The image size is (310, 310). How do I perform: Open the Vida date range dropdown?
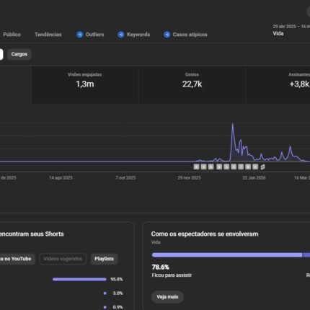pyautogui.click(x=291, y=30)
